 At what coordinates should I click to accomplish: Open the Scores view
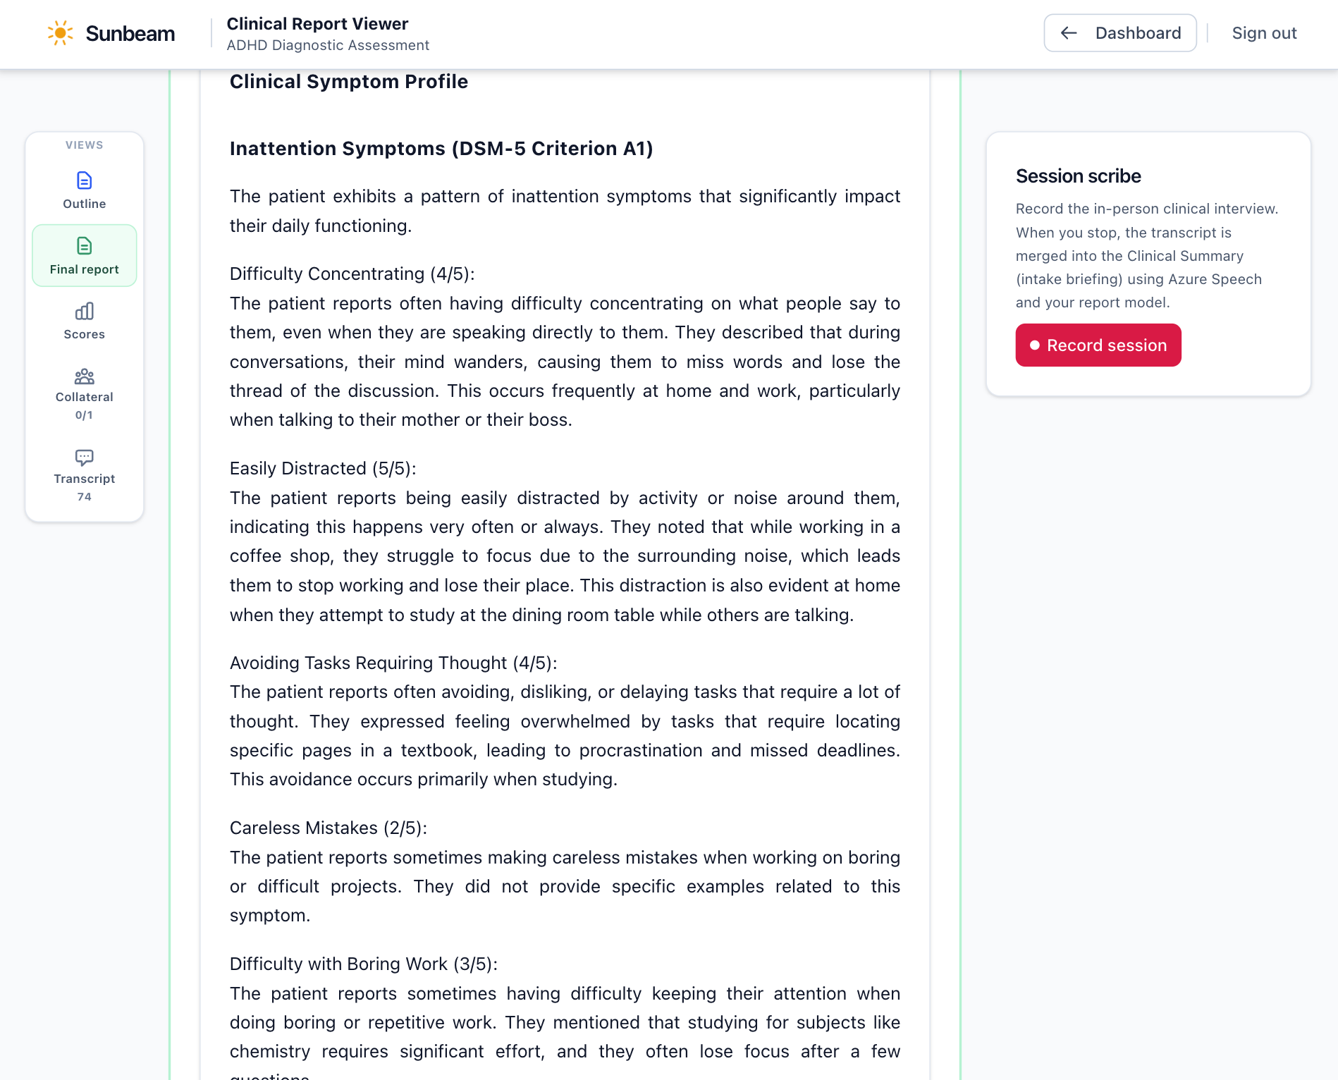pos(84,321)
